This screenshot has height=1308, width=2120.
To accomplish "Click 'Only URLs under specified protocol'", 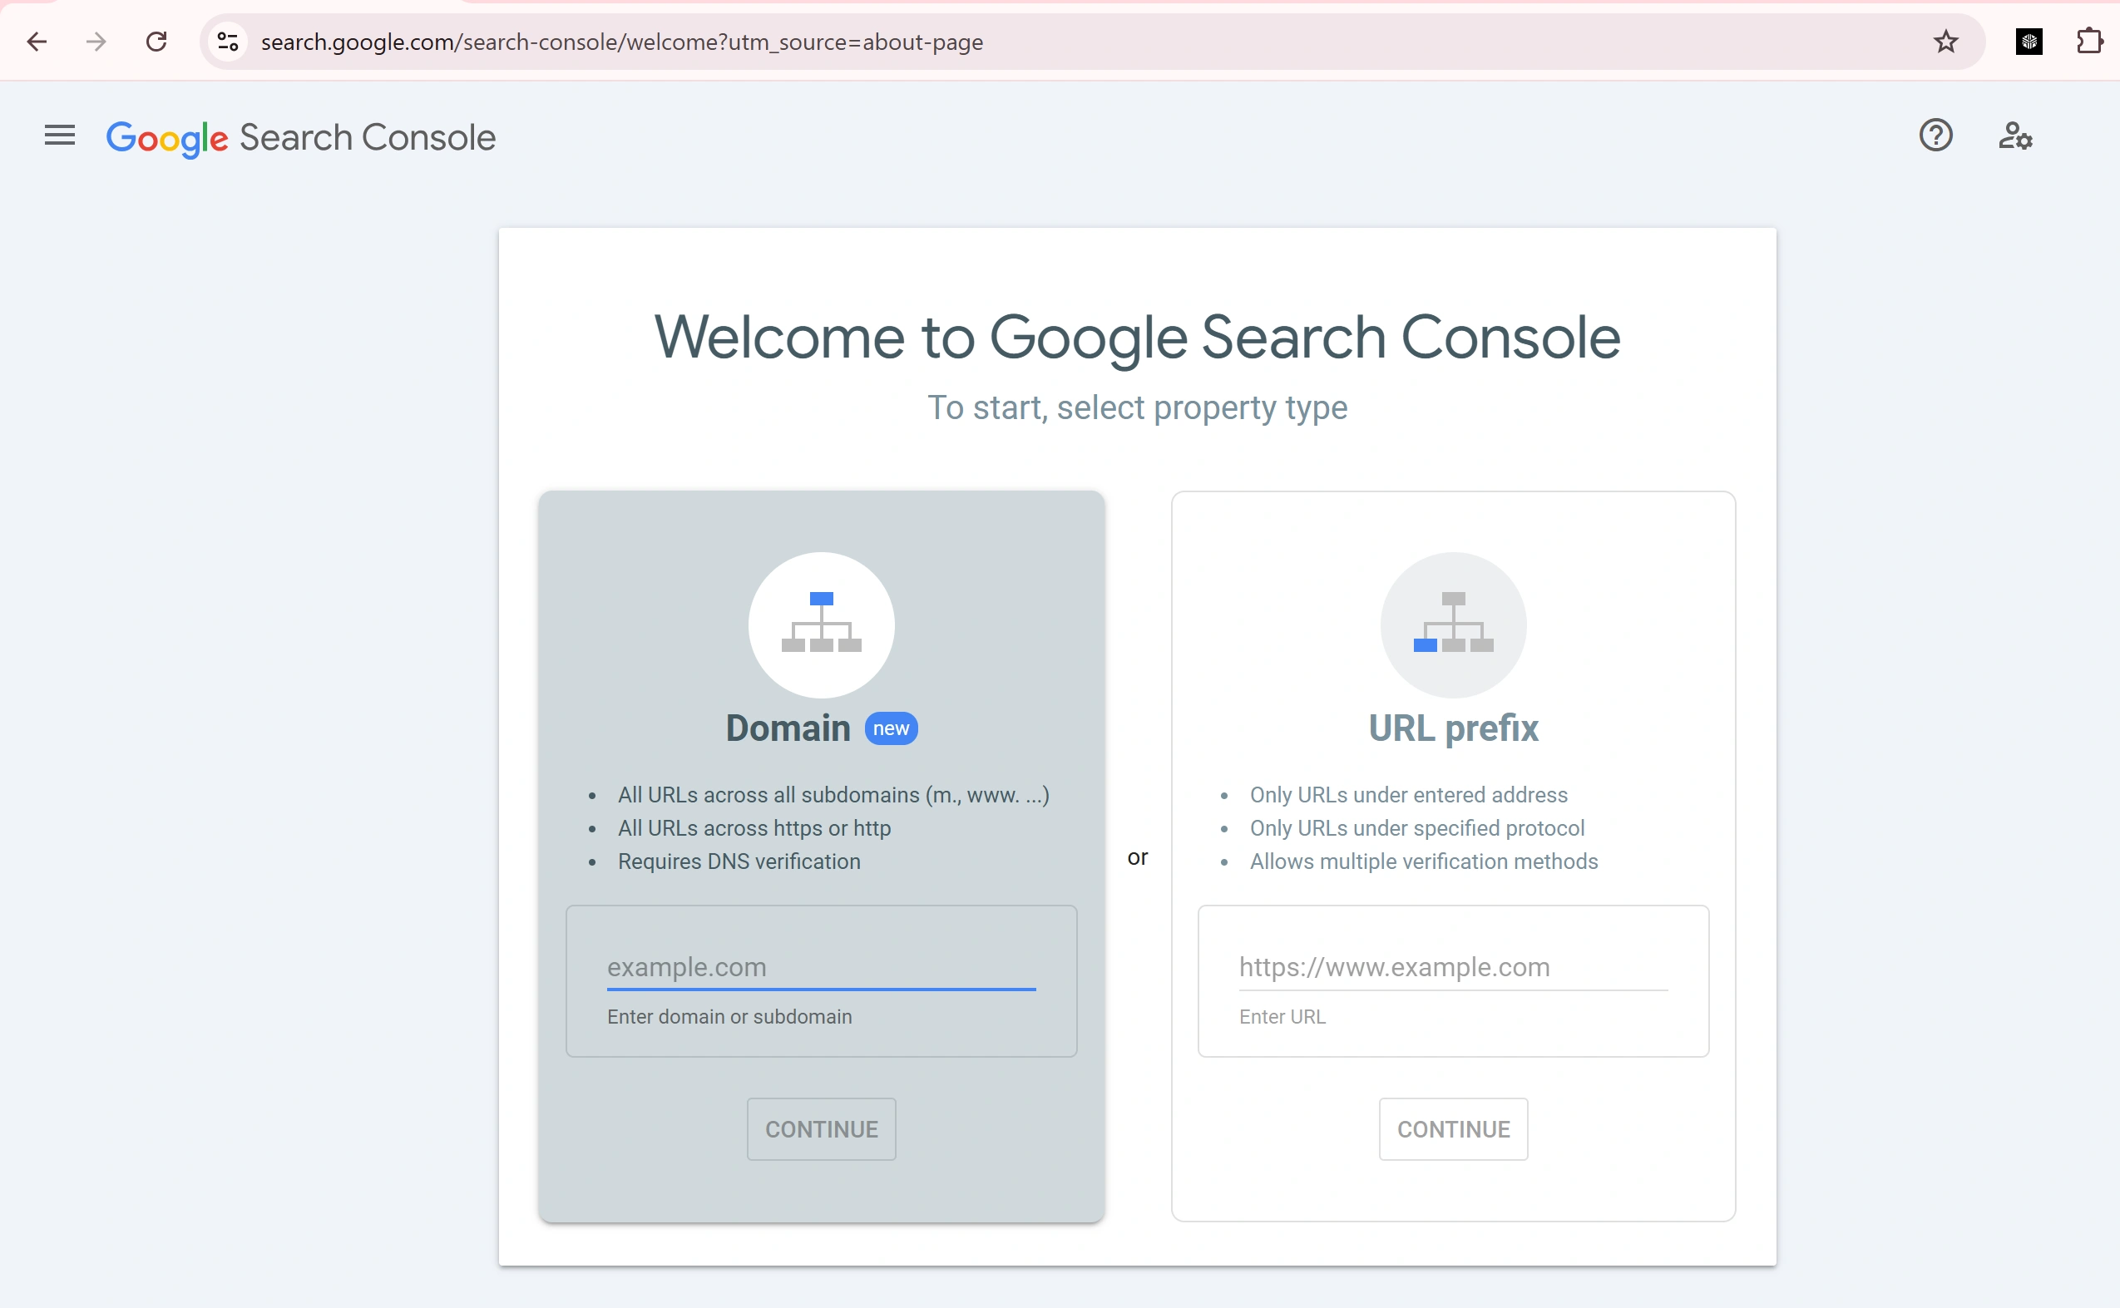I will point(1416,828).
